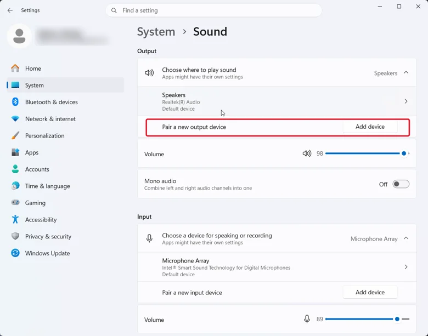Open Personalization settings
Viewport: 428px width, 336px height.
(x=65, y=135)
